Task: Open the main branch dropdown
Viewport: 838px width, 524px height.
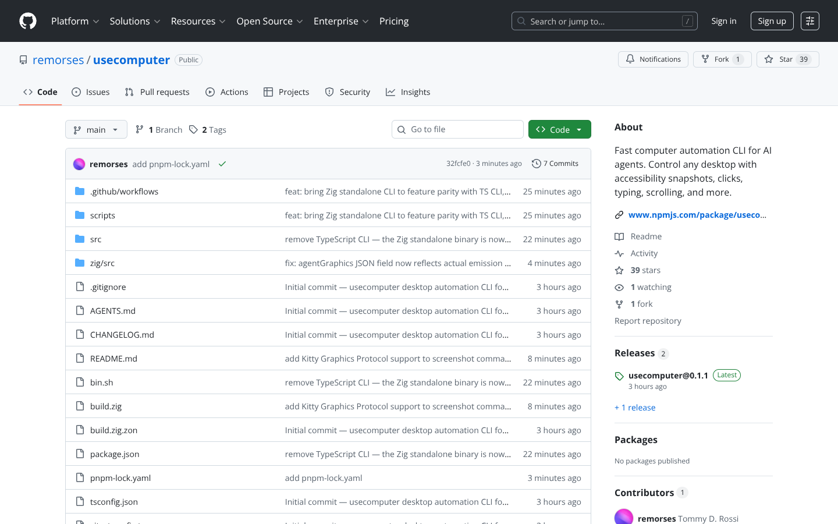Action: click(96, 130)
